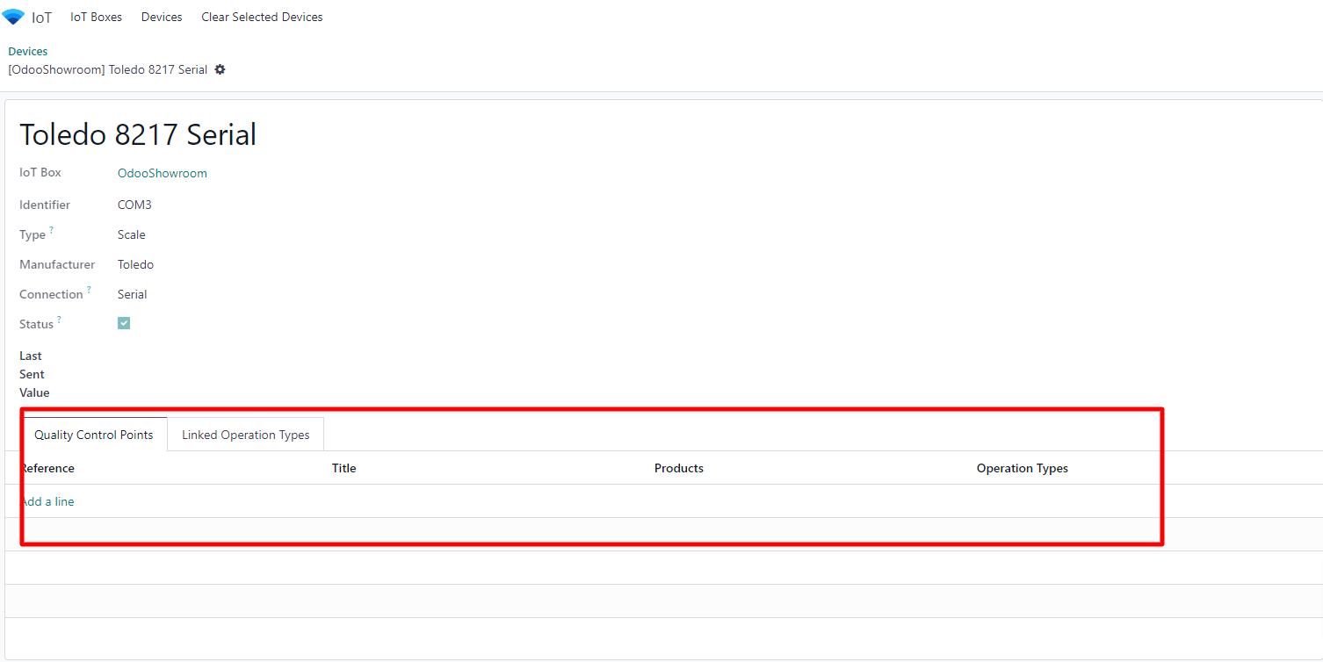Switch to Quality Control Points tab
The image size is (1323, 662).
[94, 435]
